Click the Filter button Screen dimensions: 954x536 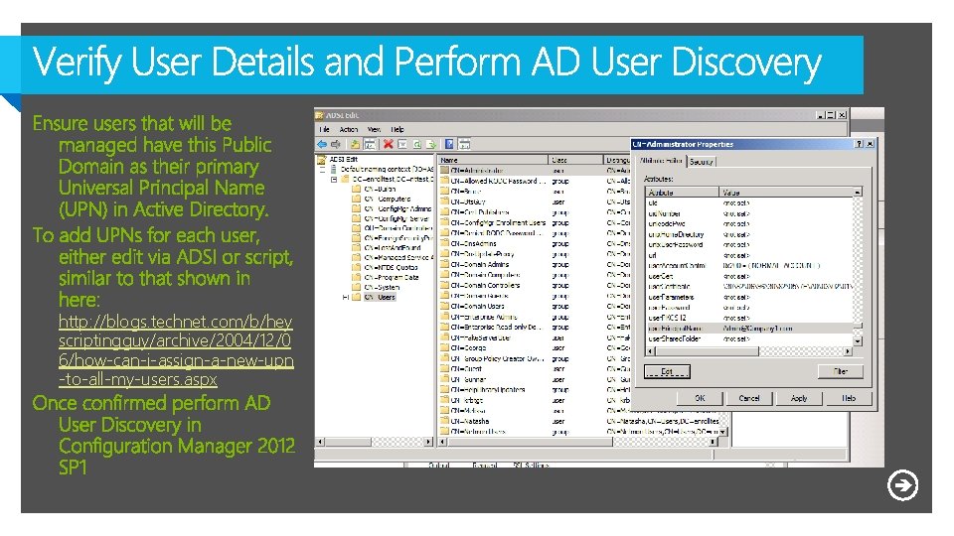click(x=841, y=371)
